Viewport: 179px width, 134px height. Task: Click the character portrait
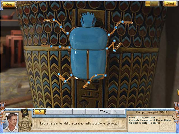point(11,122)
